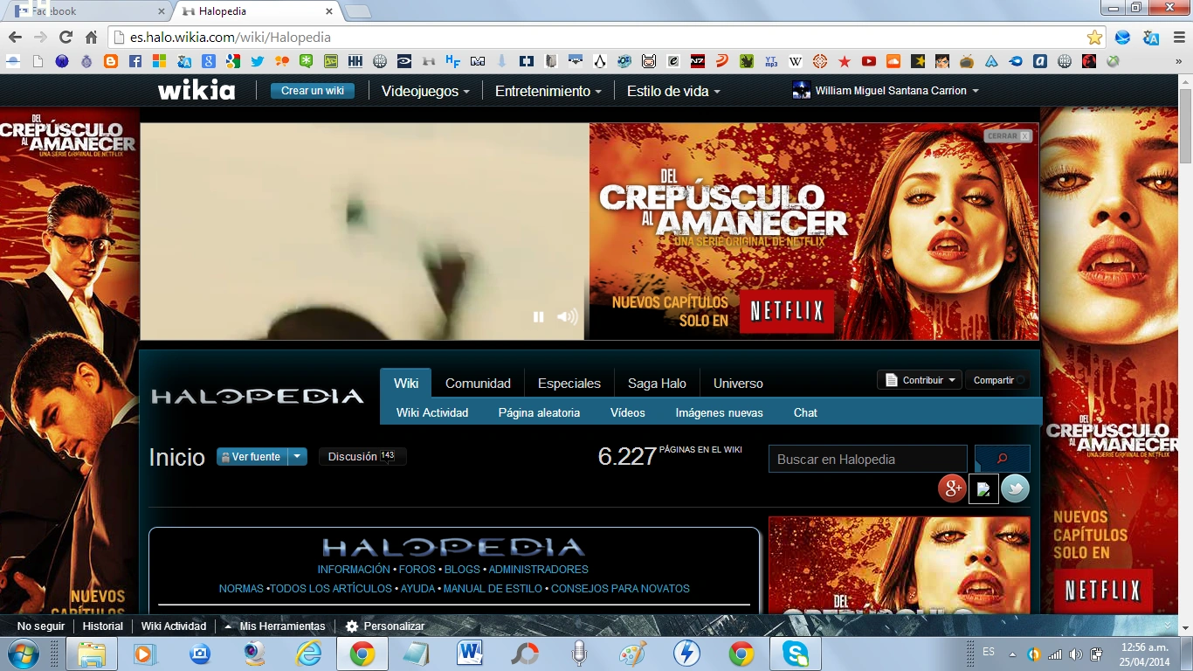The width and height of the screenshot is (1193, 671).
Task: Expand the Entretenimiento menu
Action: (548, 91)
